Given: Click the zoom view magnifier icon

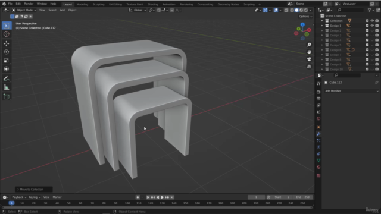Looking at the screenshot, I should pyautogui.click(x=309, y=45).
